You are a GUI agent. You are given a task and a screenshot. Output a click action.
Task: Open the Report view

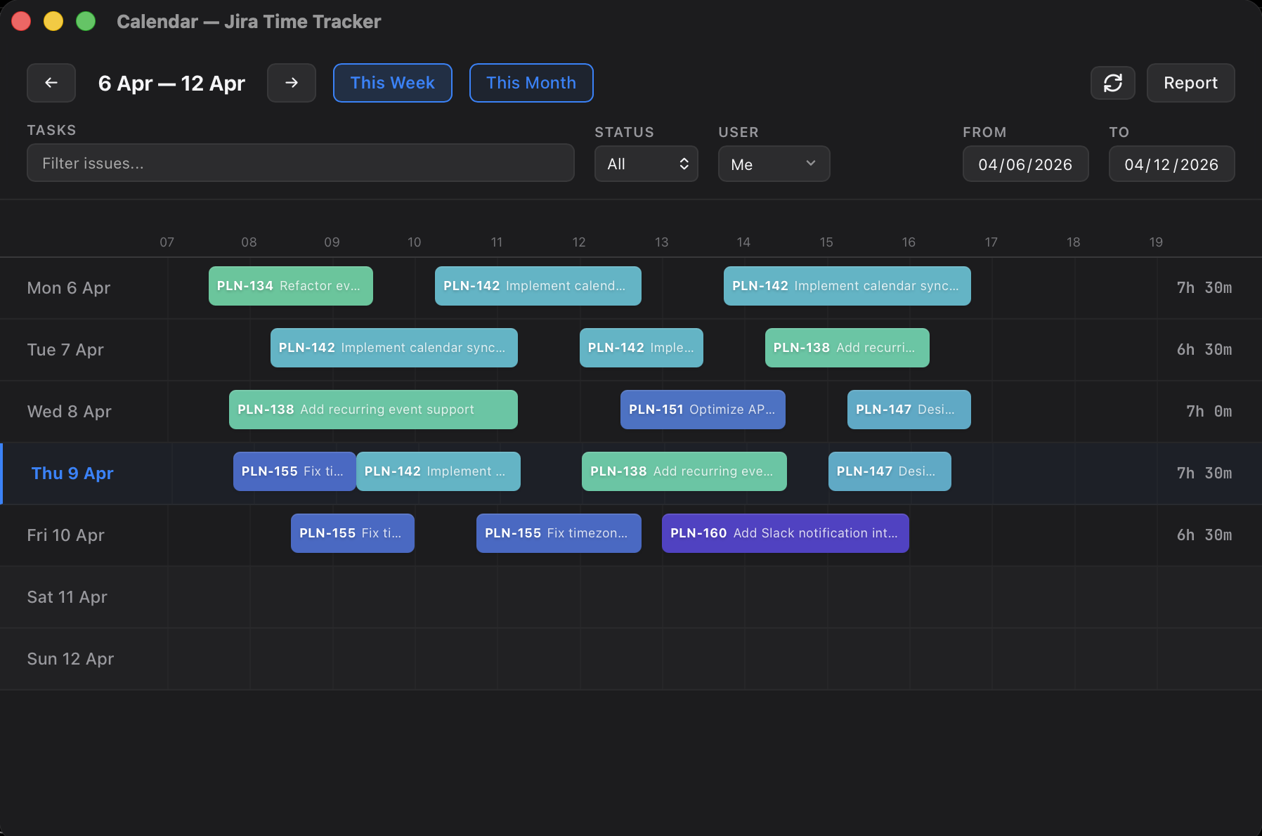1190,83
